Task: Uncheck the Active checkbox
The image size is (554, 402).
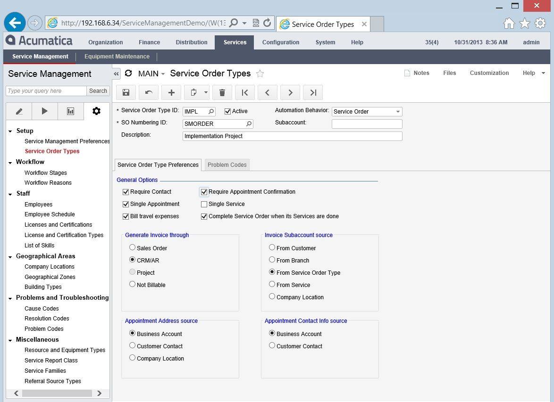Action: [x=227, y=111]
